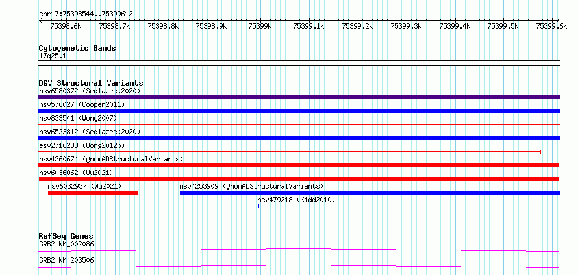Open the nsv6032937 (Wu2021) variant label
The width and height of the screenshot is (578, 275).
(x=84, y=186)
